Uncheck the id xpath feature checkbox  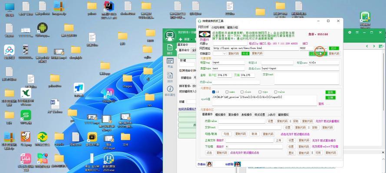214,92
